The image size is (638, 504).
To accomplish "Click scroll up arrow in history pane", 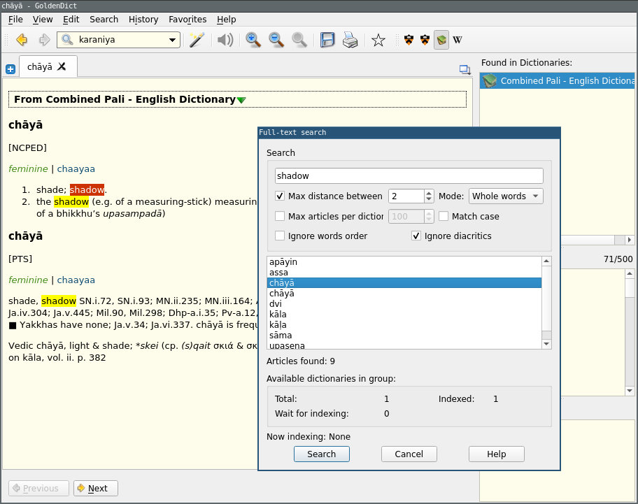I will 630,273.
